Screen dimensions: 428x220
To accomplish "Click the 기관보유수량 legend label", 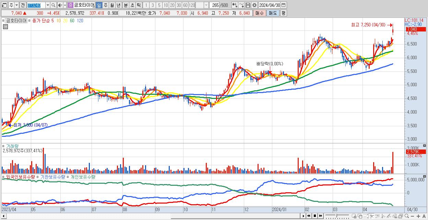I will (x=52, y=177).
